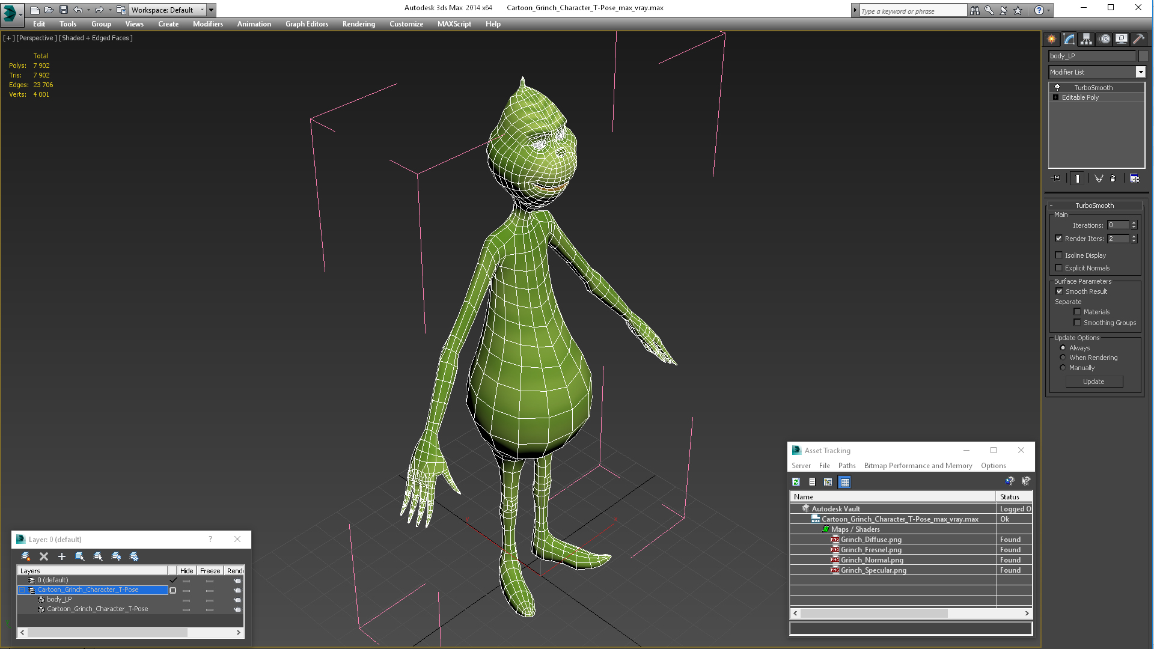Click Select Highlighted Objects and Layers icon
The height and width of the screenshot is (649, 1154).
(x=79, y=556)
